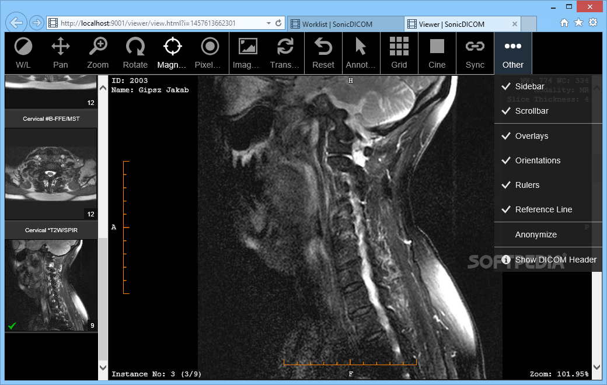Click the Name: Gipsz Jakab text

[150, 90]
